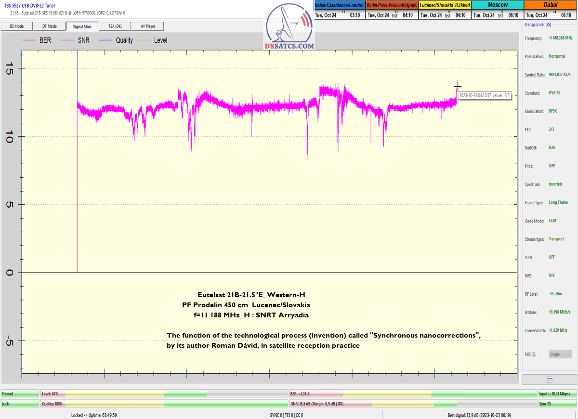This screenshot has width=578, height=419.
Task: Click the crosshair marker on the SNR trace
Action: [x=458, y=86]
